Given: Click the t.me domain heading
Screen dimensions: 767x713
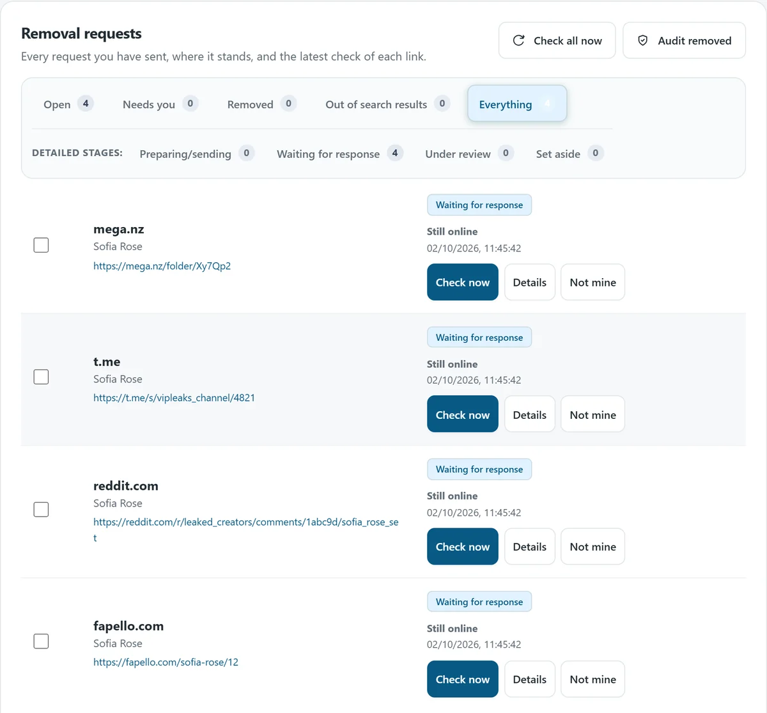Looking at the screenshot, I should (107, 361).
